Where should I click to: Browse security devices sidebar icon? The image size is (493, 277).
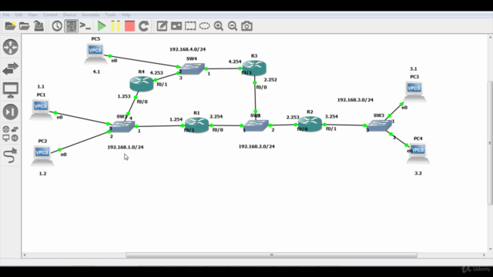[10, 112]
